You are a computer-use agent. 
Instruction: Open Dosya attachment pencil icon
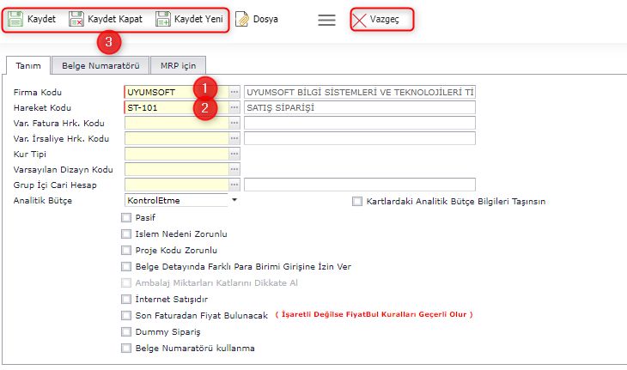pyautogui.click(x=243, y=19)
